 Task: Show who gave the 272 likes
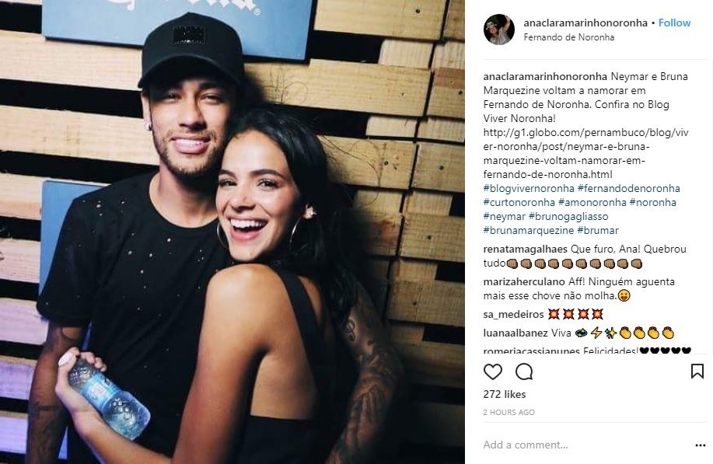point(505,395)
